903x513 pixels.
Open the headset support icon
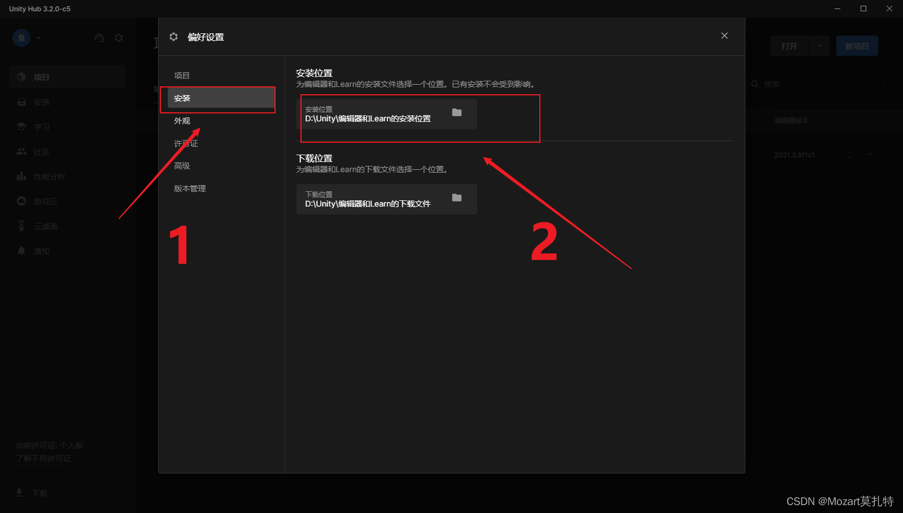[99, 38]
